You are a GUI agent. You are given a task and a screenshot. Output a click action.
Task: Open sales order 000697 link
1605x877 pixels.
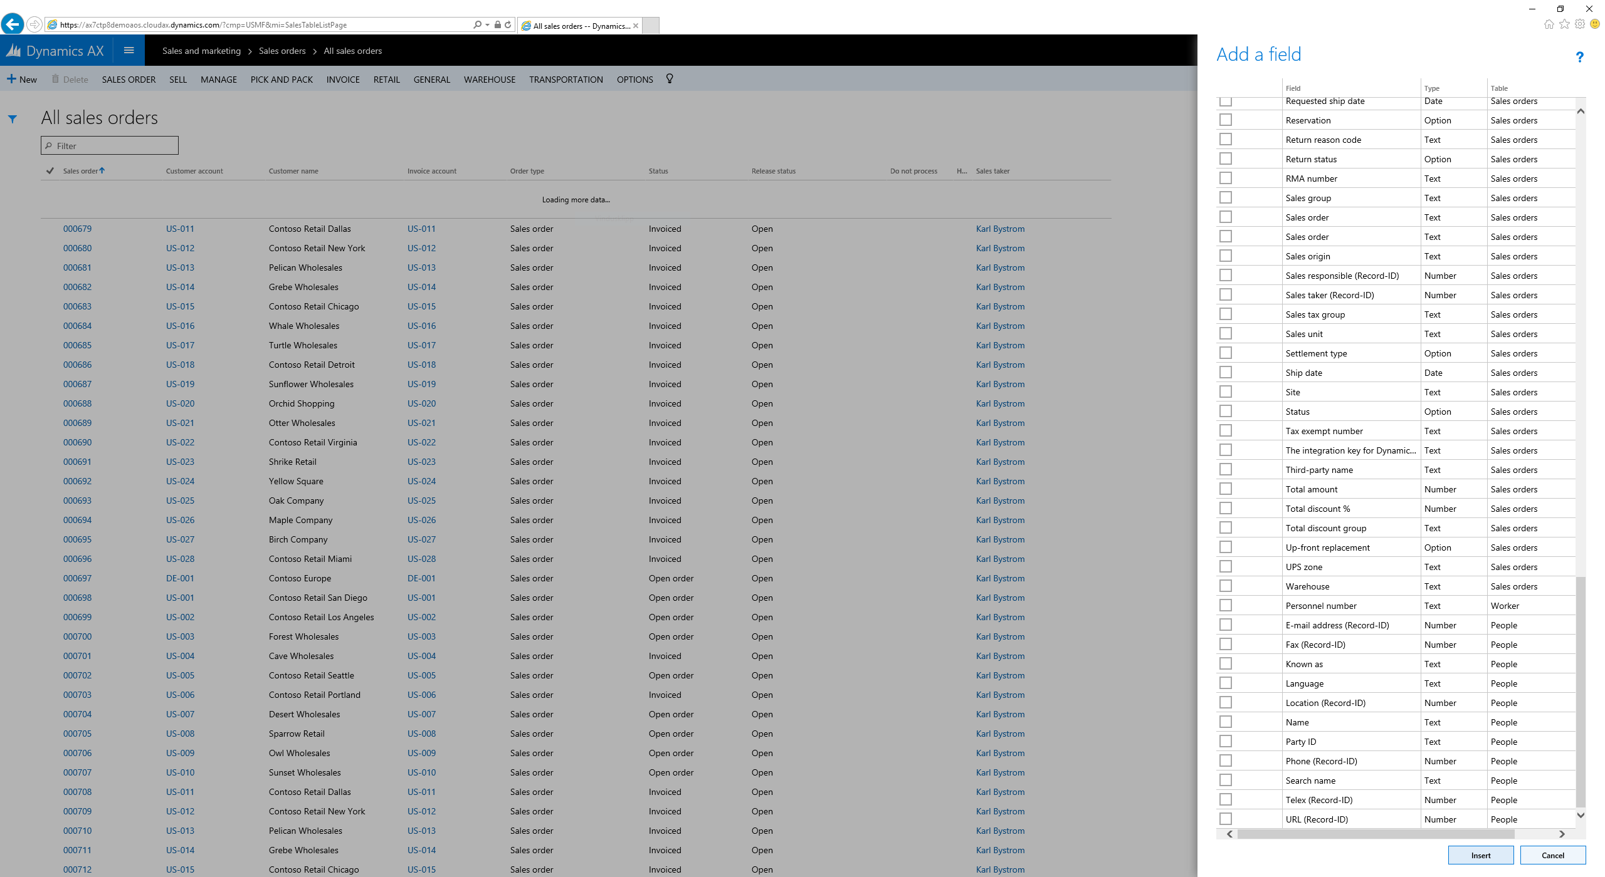click(x=77, y=578)
